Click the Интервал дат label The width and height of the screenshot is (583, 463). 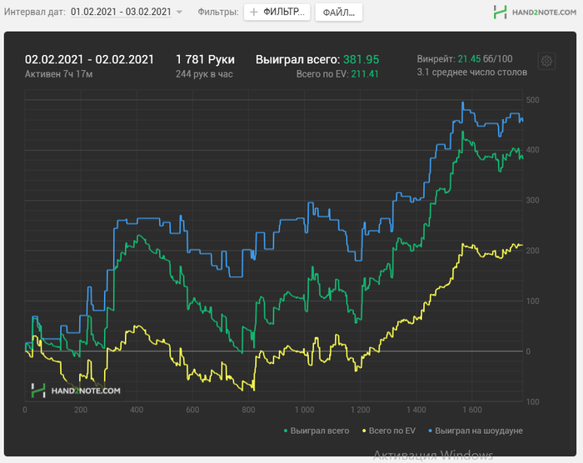(35, 12)
